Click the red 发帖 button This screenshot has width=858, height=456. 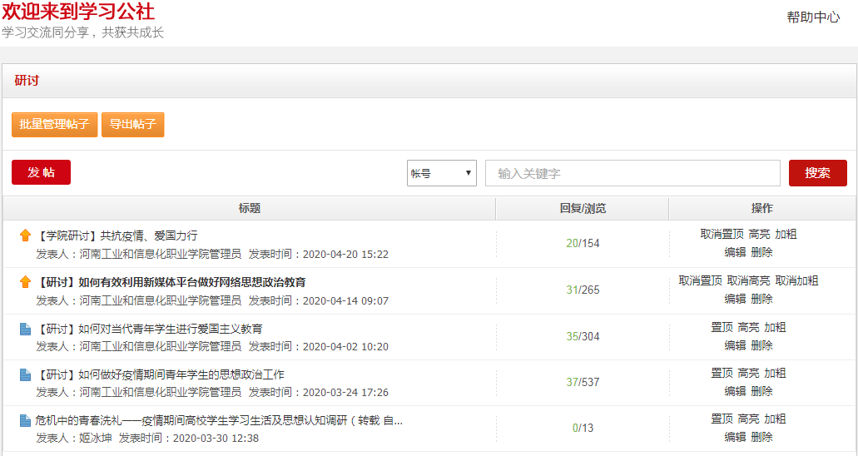click(41, 172)
